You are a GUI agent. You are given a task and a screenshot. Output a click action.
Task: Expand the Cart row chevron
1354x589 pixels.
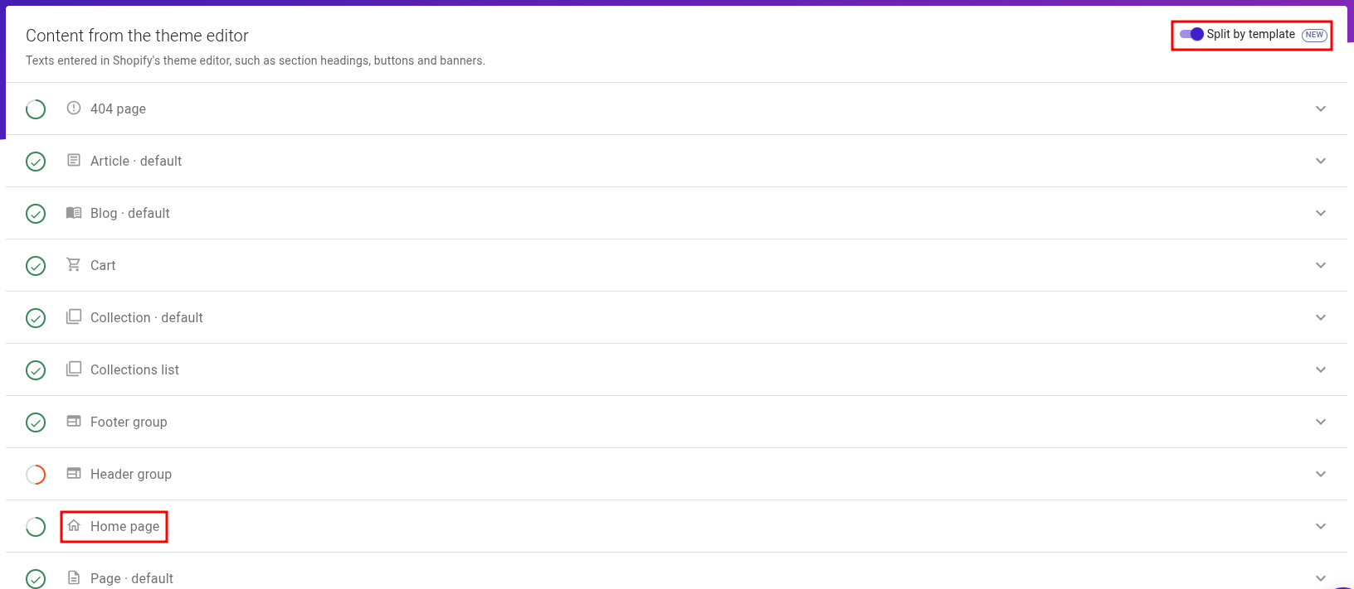point(1321,265)
